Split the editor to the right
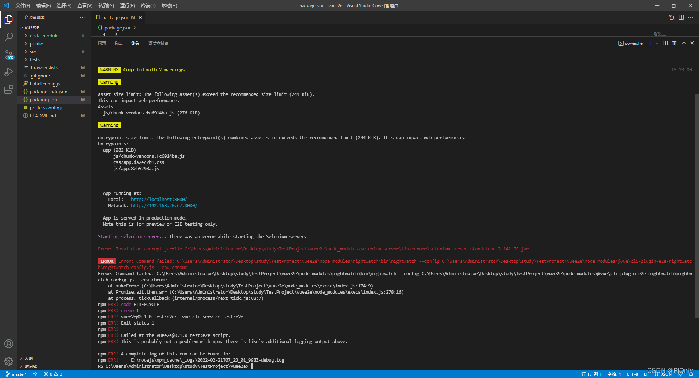 pyautogui.click(x=681, y=17)
